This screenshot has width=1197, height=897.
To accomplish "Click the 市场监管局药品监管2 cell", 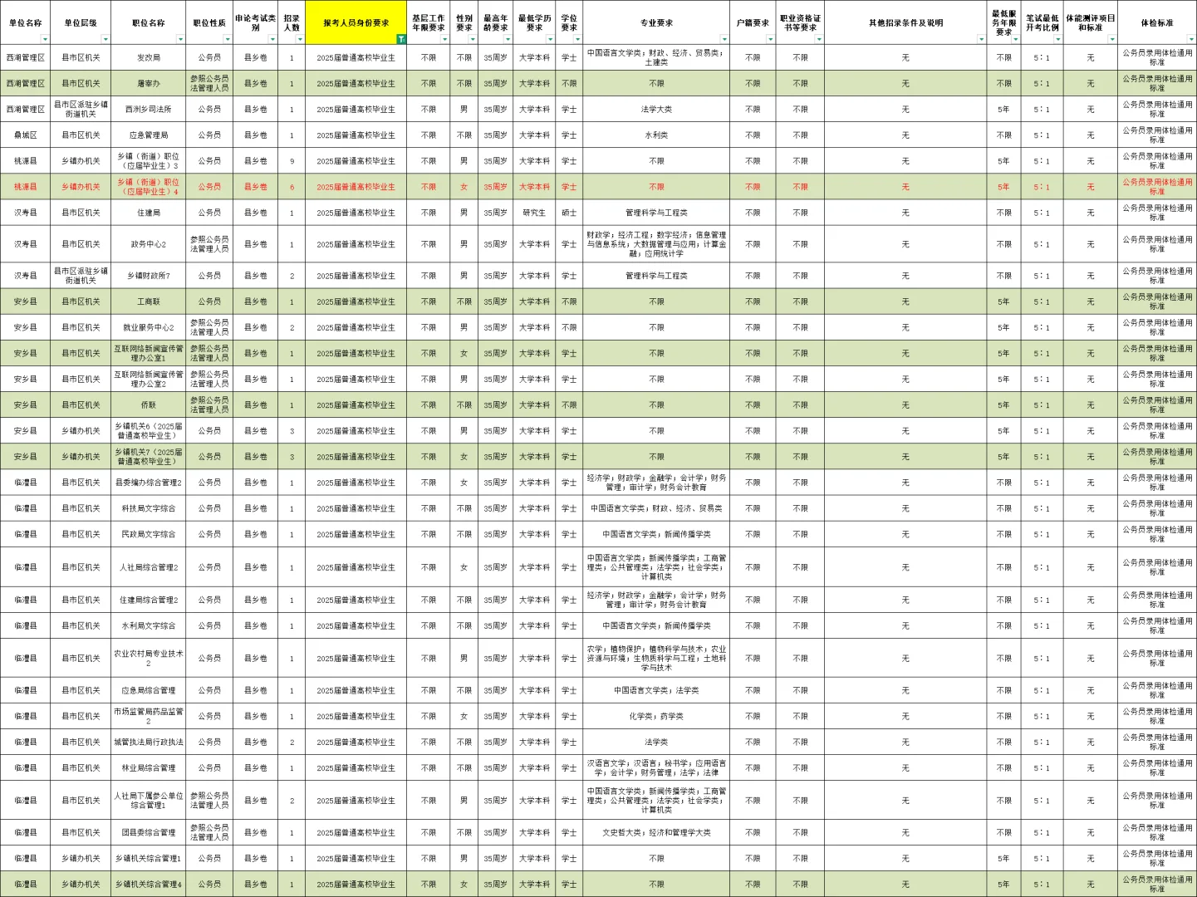I will (149, 716).
